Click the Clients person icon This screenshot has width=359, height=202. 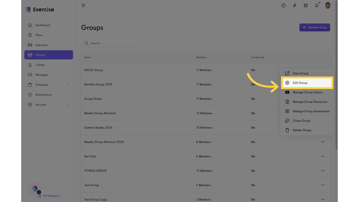tap(30, 65)
